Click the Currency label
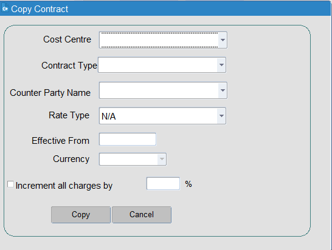The width and height of the screenshot is (332, 250). (x=71, y=159)
